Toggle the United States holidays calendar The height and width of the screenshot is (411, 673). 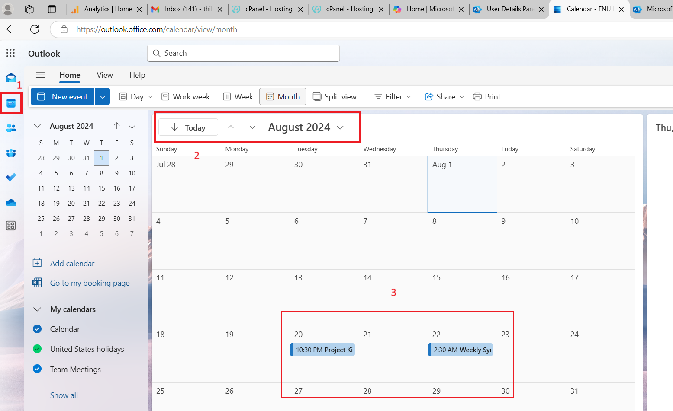point(37,349)
